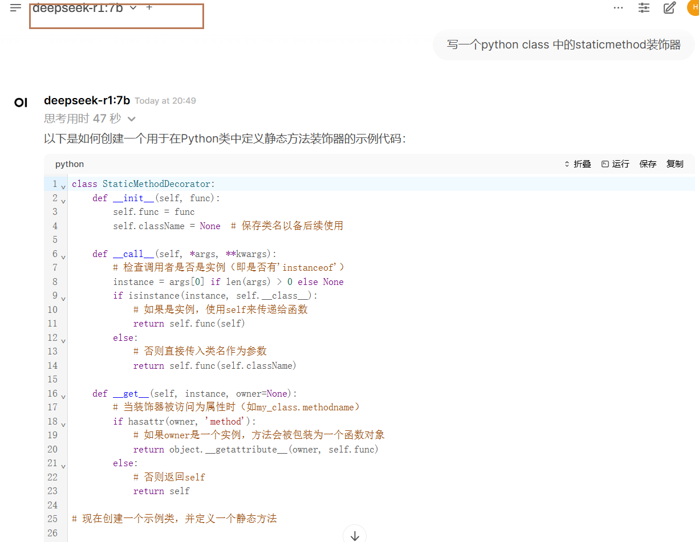Screen dimensions: 699x542
Task: Fold the if hasattr block at line 18
Action: (63, 424)
